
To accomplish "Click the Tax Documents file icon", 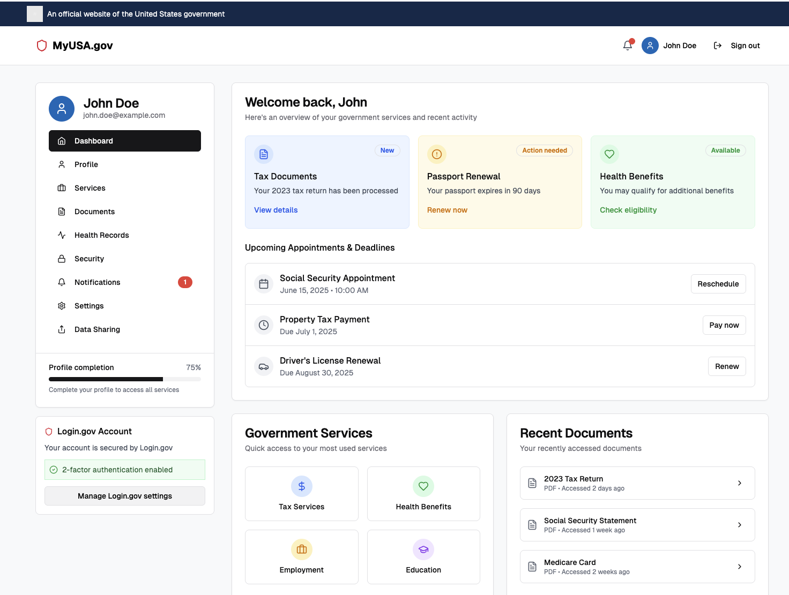I will click(x=264, y=154).
